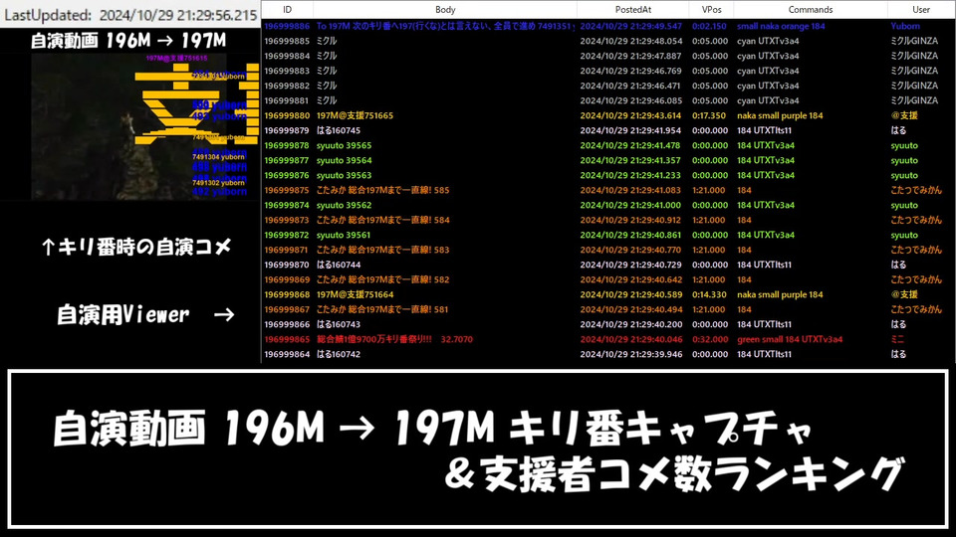Select comment body "syuuto 39564"
Viewport: 956px width, 537px height.
pyautogui.click(x=344, y=160)
